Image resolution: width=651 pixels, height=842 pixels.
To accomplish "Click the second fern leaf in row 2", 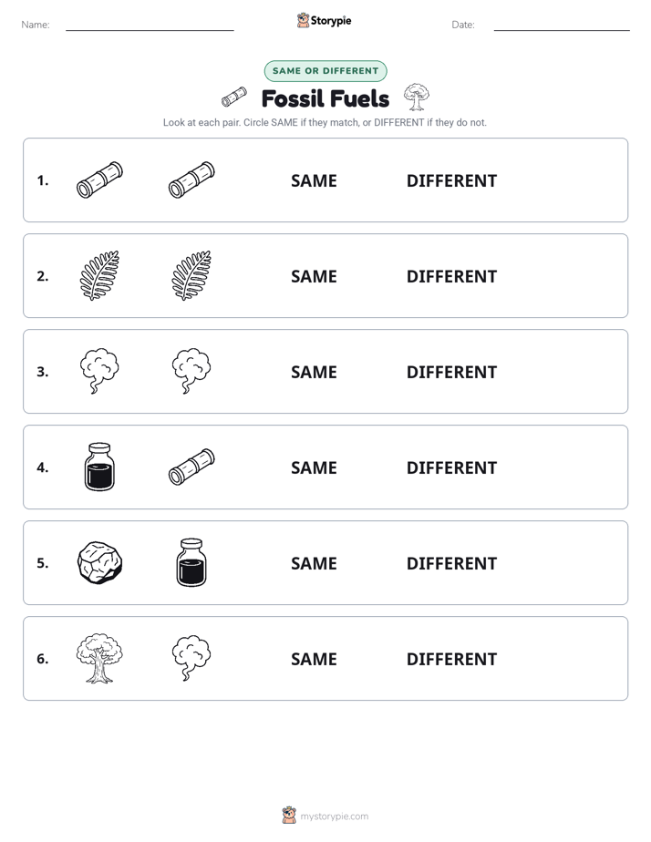I will point(191,275).
